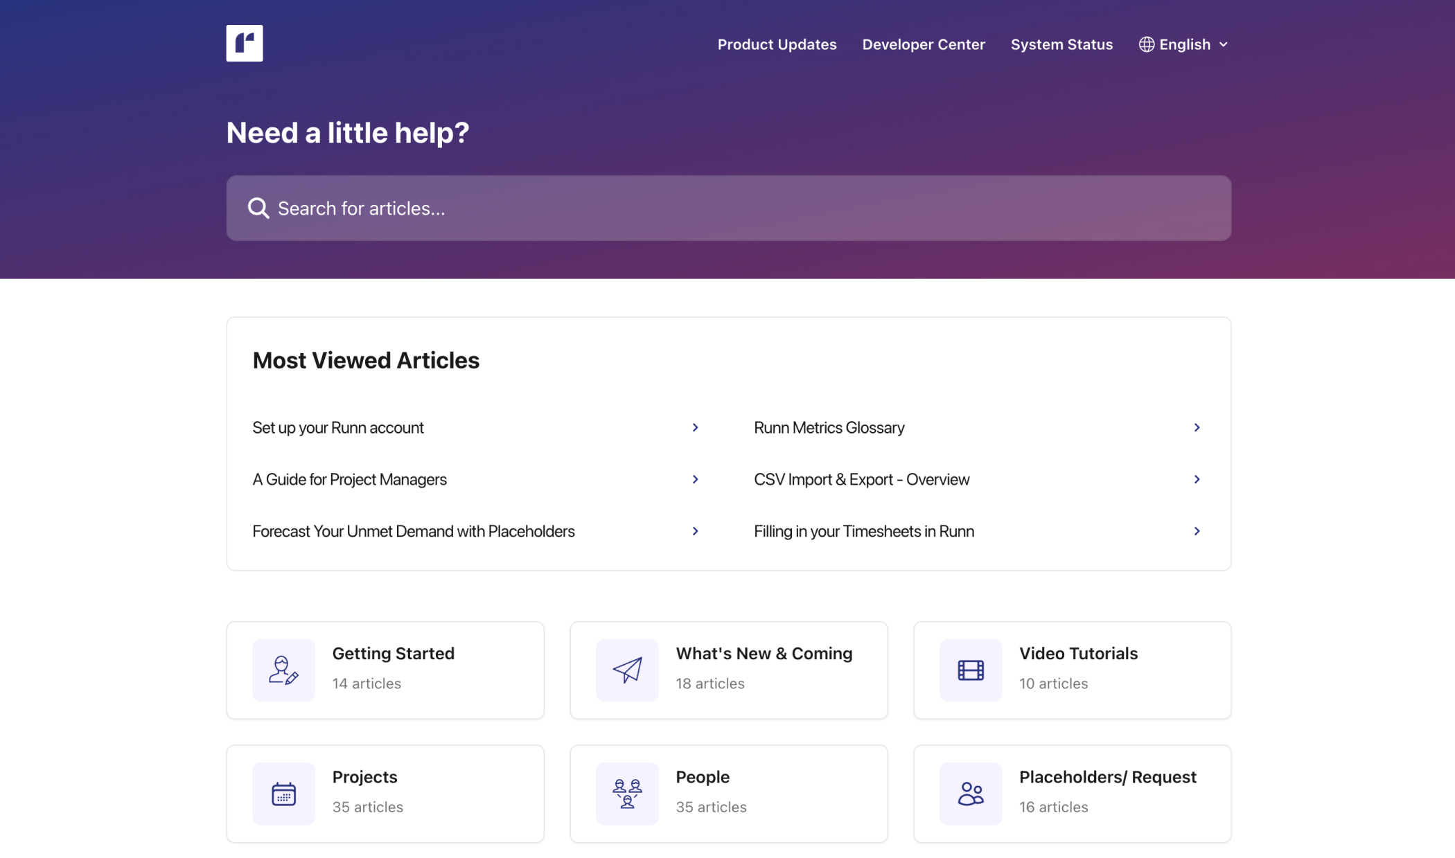This screenshot has width=1455, height=858.
Task: Click chevron beside CSV Import & Export
Action: tap(1197, 479)
